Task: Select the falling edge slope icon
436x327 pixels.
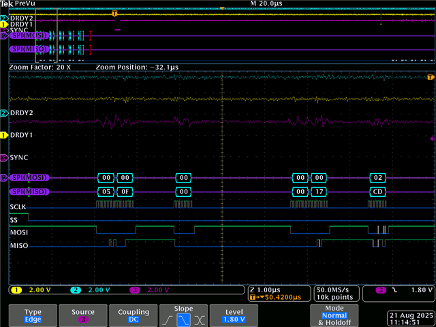Action: tap(183, 320)
